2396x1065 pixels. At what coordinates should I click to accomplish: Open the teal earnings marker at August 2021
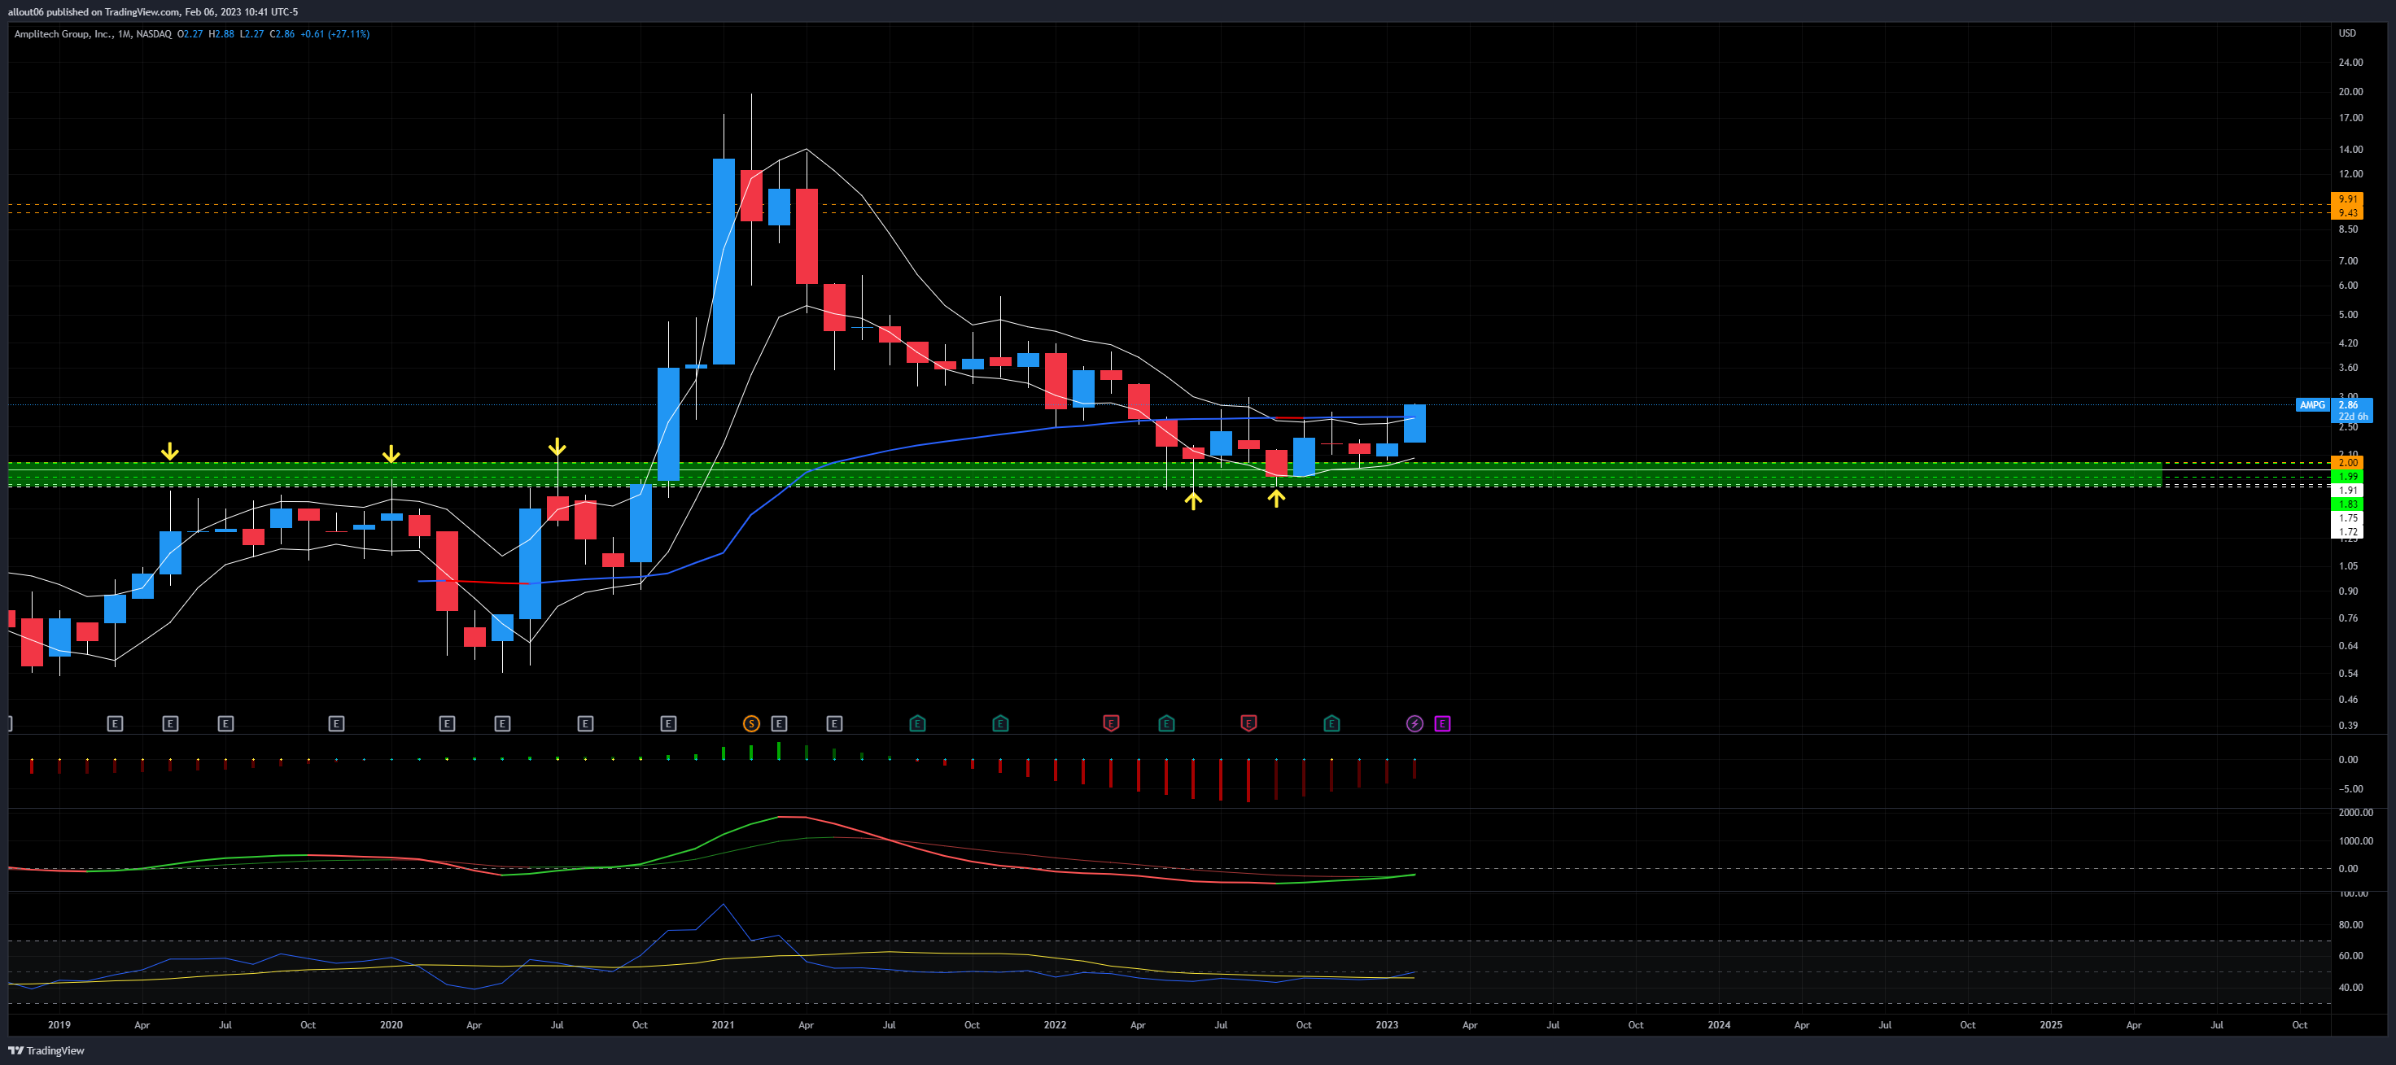(917, 722)
